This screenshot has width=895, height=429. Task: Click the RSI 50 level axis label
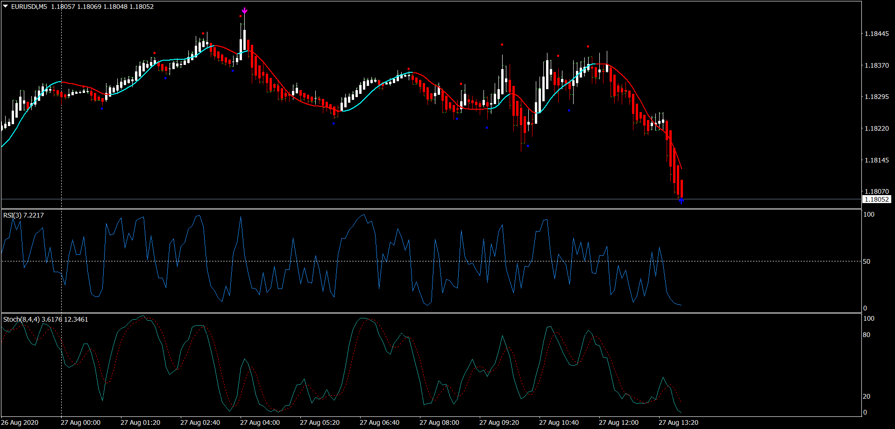(x=867, y=261)
